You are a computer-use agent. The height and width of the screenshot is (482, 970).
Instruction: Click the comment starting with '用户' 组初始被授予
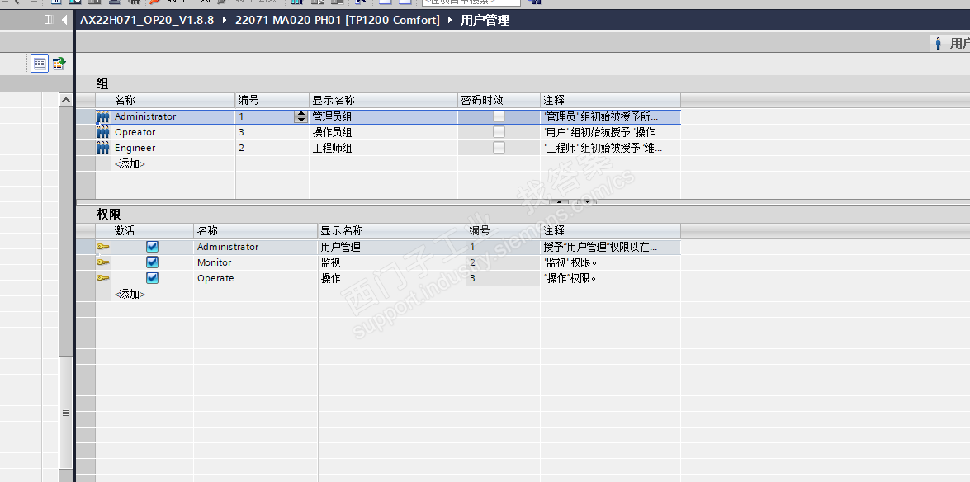[x=611, y=132]
